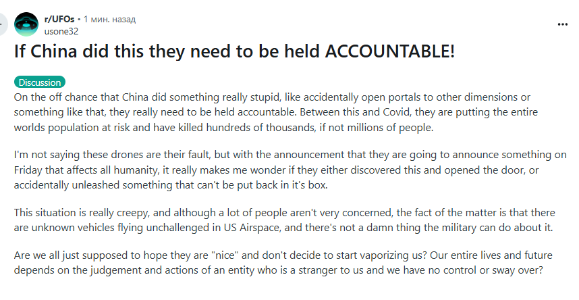Screen dimensions: 579x300
Task: Click the line starting 'This situation is really creepy'
Action: (x=284, y=213)
